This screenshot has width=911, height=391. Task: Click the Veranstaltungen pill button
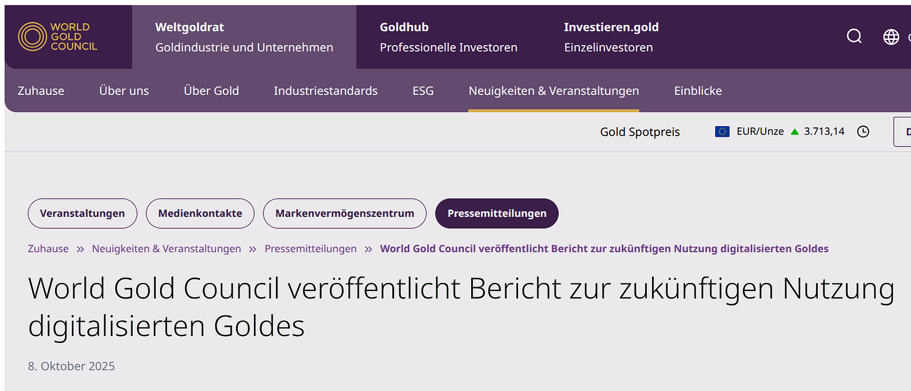click(x=83, y=214)
